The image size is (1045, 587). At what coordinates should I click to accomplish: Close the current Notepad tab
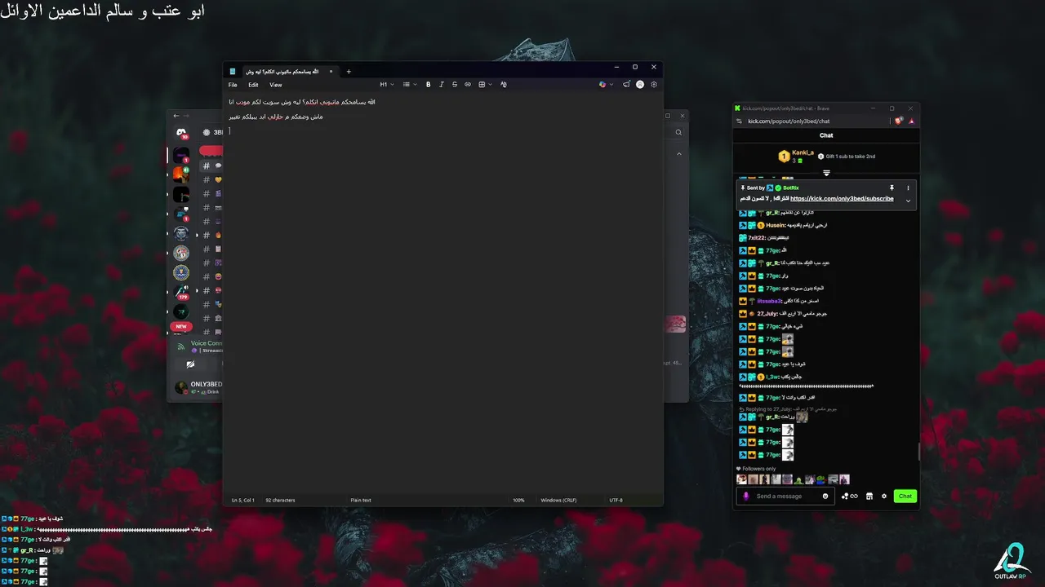point(331,71)
